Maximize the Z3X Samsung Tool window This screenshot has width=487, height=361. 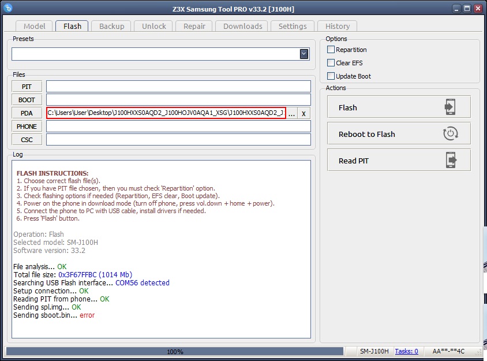tap(467, 9)
